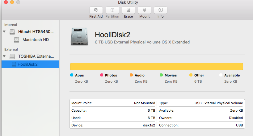Screen dimensions: 253x136
Task: Run First Aid from the toolbar
Action: point(96,10)
